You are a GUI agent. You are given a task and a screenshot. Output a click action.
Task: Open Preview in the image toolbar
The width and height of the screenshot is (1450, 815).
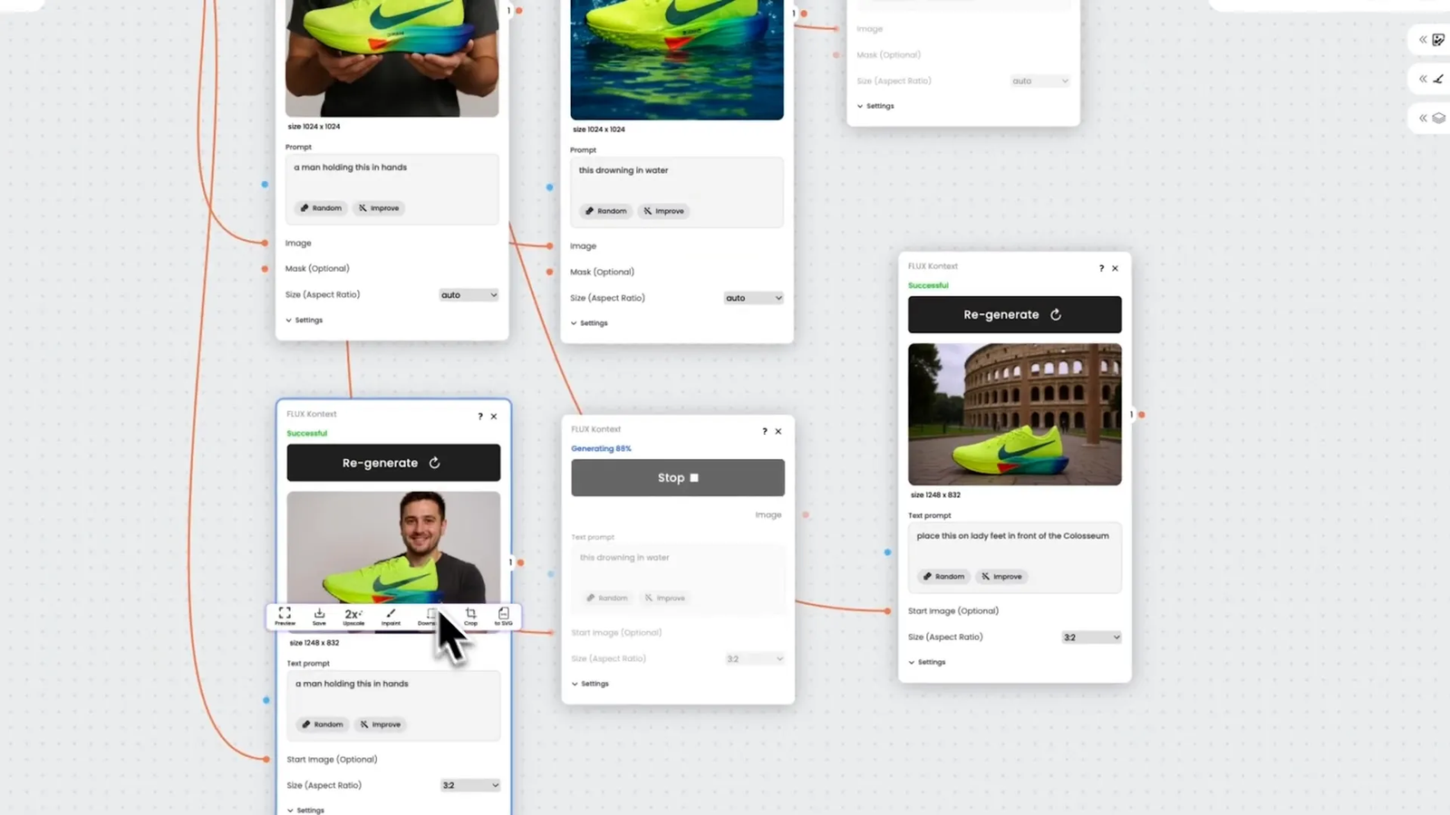point(285,617)
